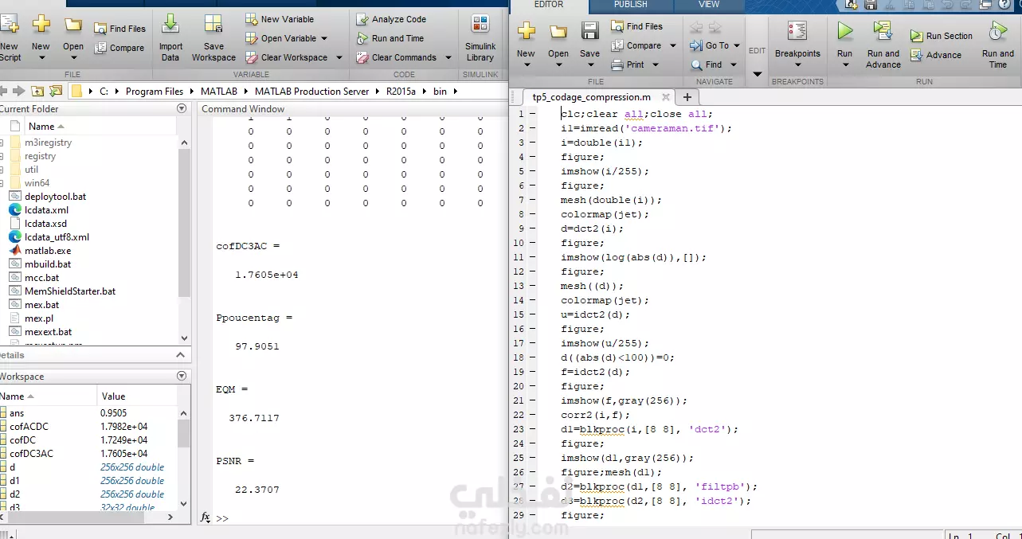Viewport: 1022px width, 539px height.
Task: Click quick access Save icon in title strip
Action: pos(871,5)
